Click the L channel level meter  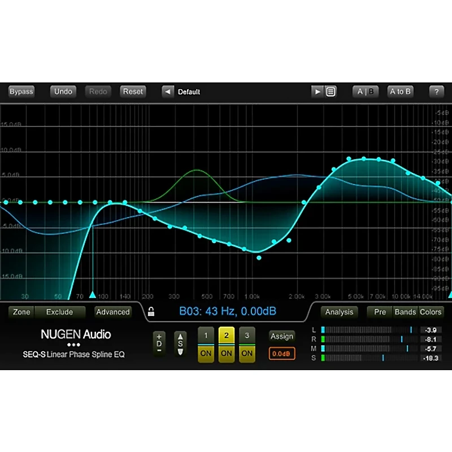[x=369, y=330]
